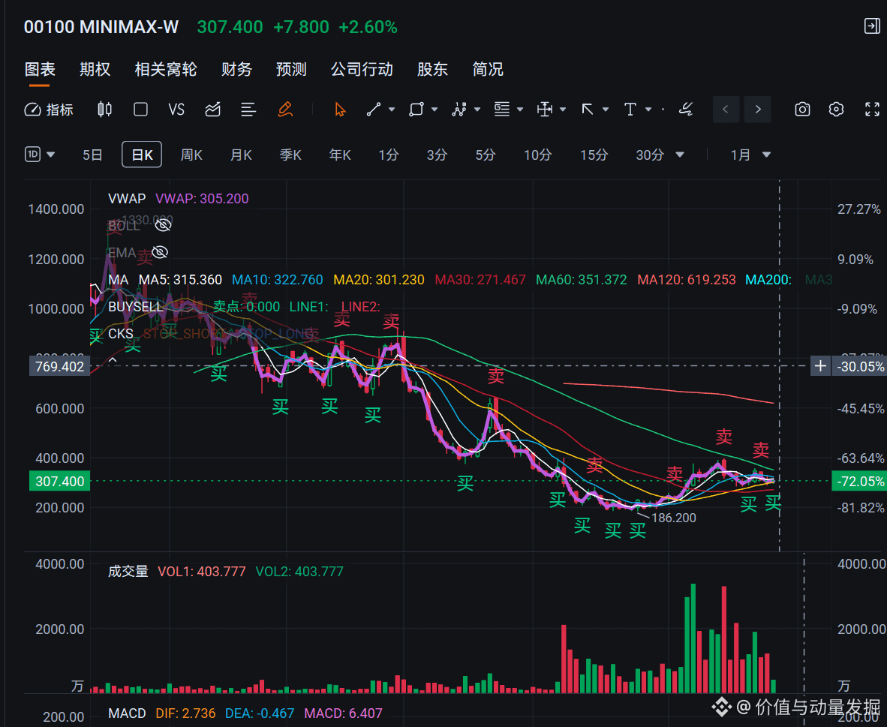
Task: Toggle BOLL indicator visibility eye
Action: pyautogui.click(x=163, y=225)
